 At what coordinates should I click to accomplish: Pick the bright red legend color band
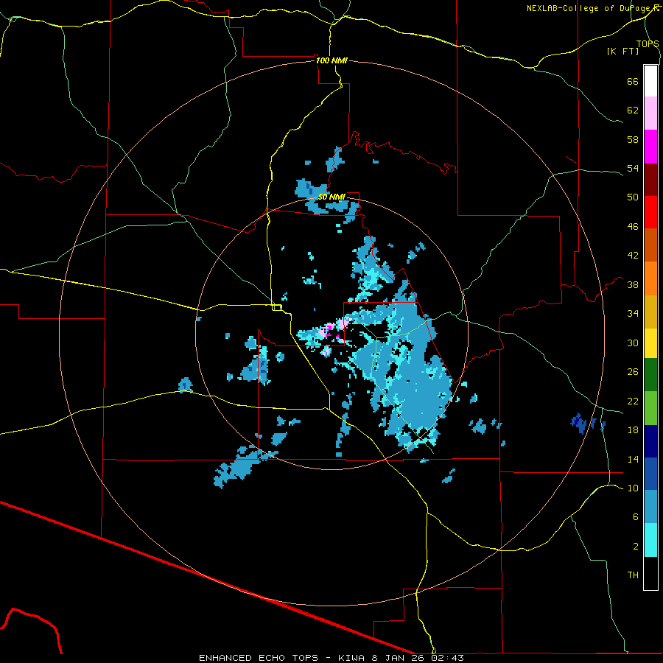650,212
